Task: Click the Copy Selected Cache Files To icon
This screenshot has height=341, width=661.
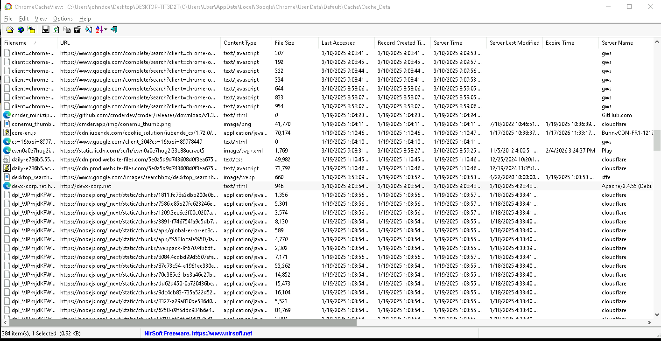Action: [31, 29]
